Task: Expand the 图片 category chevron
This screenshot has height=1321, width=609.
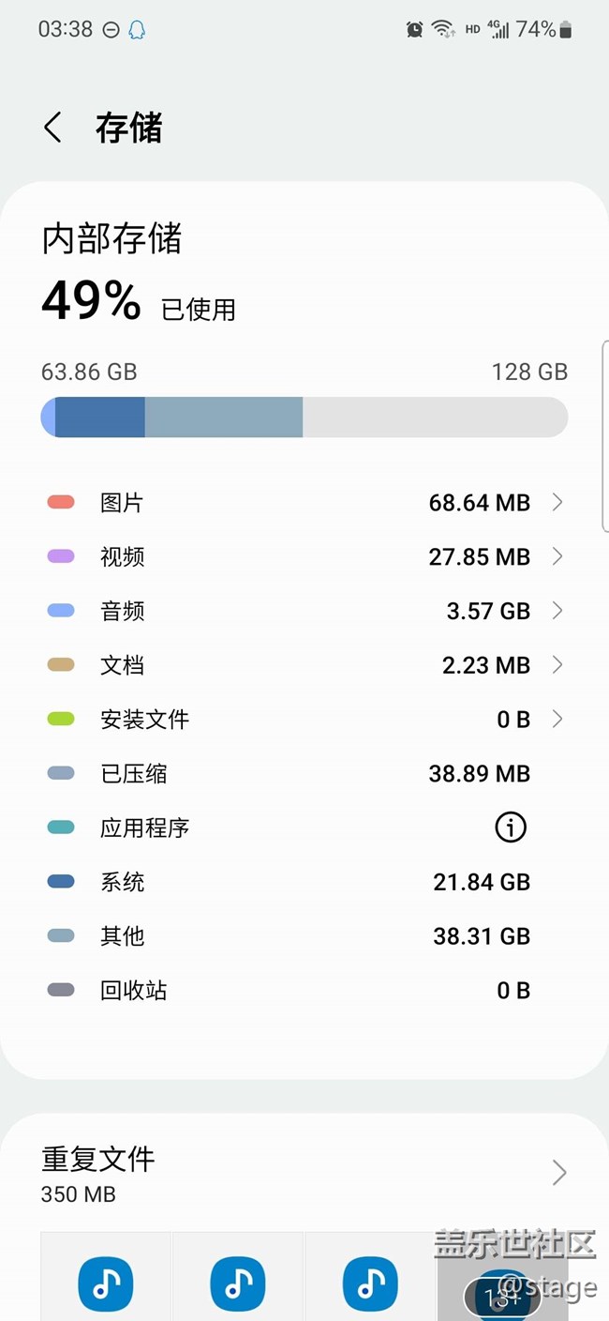Action: pos(557,503)
